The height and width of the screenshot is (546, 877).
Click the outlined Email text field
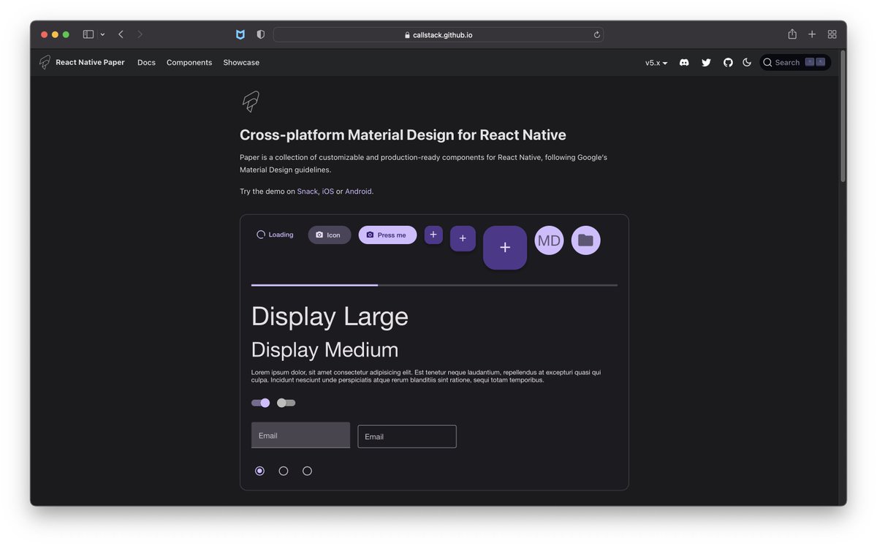click(x=407, y=436)
